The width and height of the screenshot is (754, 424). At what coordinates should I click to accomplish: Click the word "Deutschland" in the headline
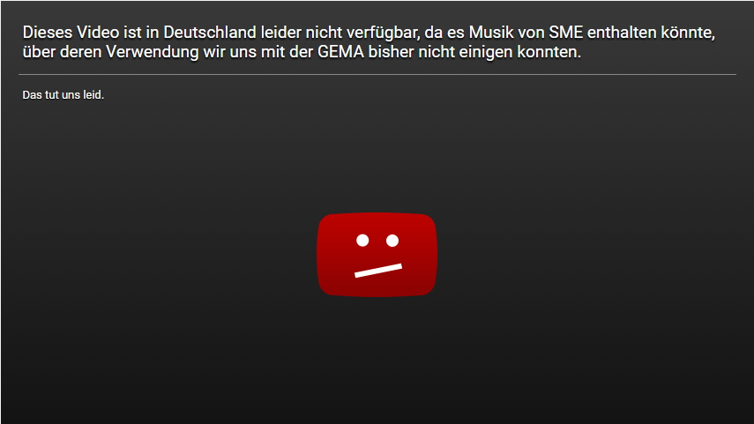tap(210, 33)
